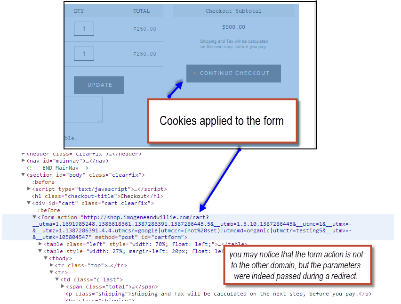Click the :before pseudo-element under section body

[x=43, y=182]
